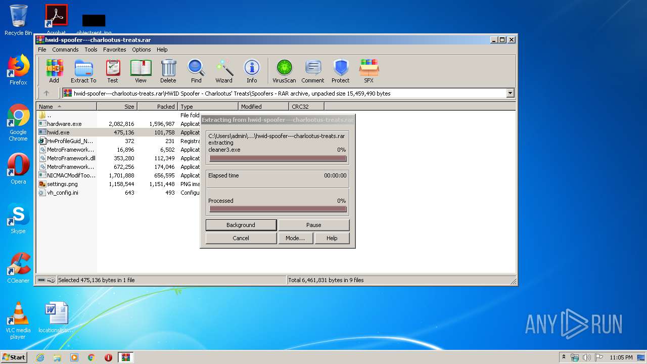Viewport: 647px width, 364px height.
Task: Open Windows Explorer from taskbar
Action: tap(57, 357)
